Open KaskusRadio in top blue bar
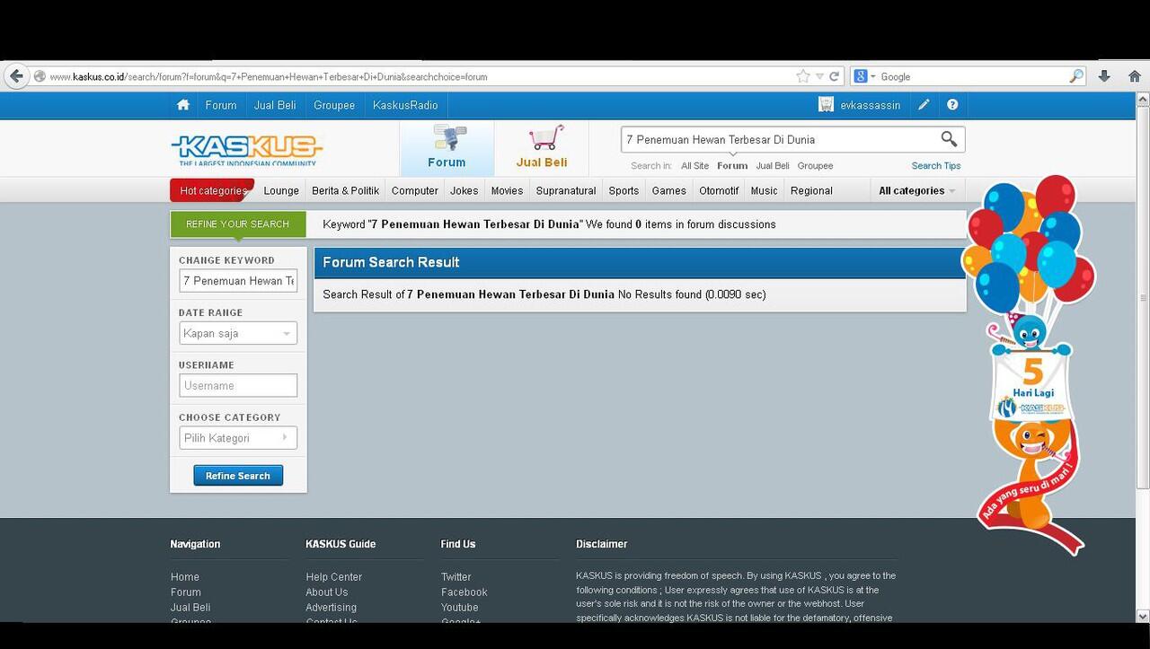 point(405,105)
